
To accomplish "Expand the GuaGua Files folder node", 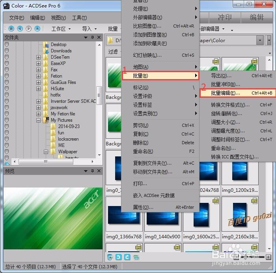I will tap(38, 82).
